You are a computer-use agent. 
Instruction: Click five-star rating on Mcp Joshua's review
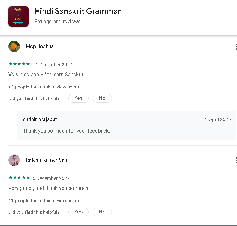(19, 64)
